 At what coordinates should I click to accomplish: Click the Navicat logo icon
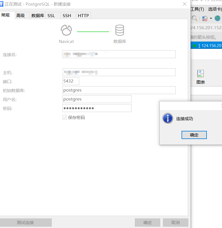(66, 30)
